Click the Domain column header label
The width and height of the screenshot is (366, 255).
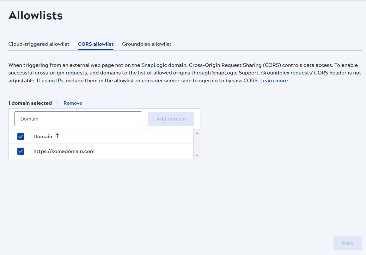pyautogui.click(x=43, y=136)
